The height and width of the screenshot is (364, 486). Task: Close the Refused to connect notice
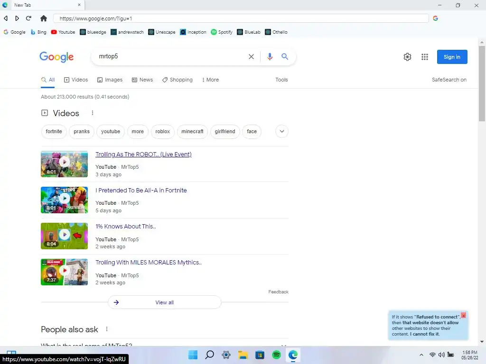463,316
